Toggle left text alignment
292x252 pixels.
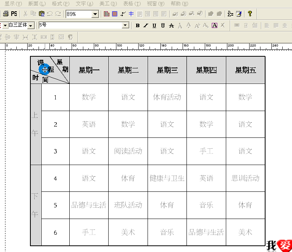pos(267,26)
